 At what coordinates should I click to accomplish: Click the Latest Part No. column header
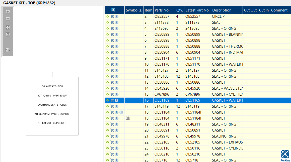197,10
